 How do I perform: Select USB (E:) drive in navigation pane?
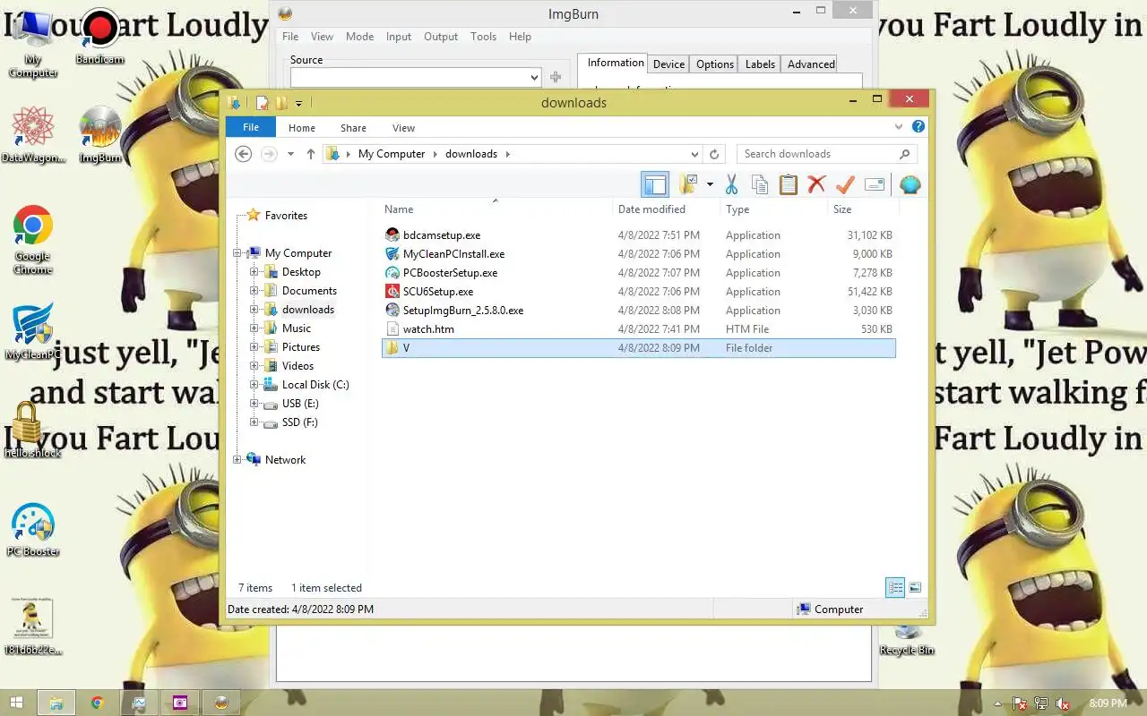[x=300, y=404]
